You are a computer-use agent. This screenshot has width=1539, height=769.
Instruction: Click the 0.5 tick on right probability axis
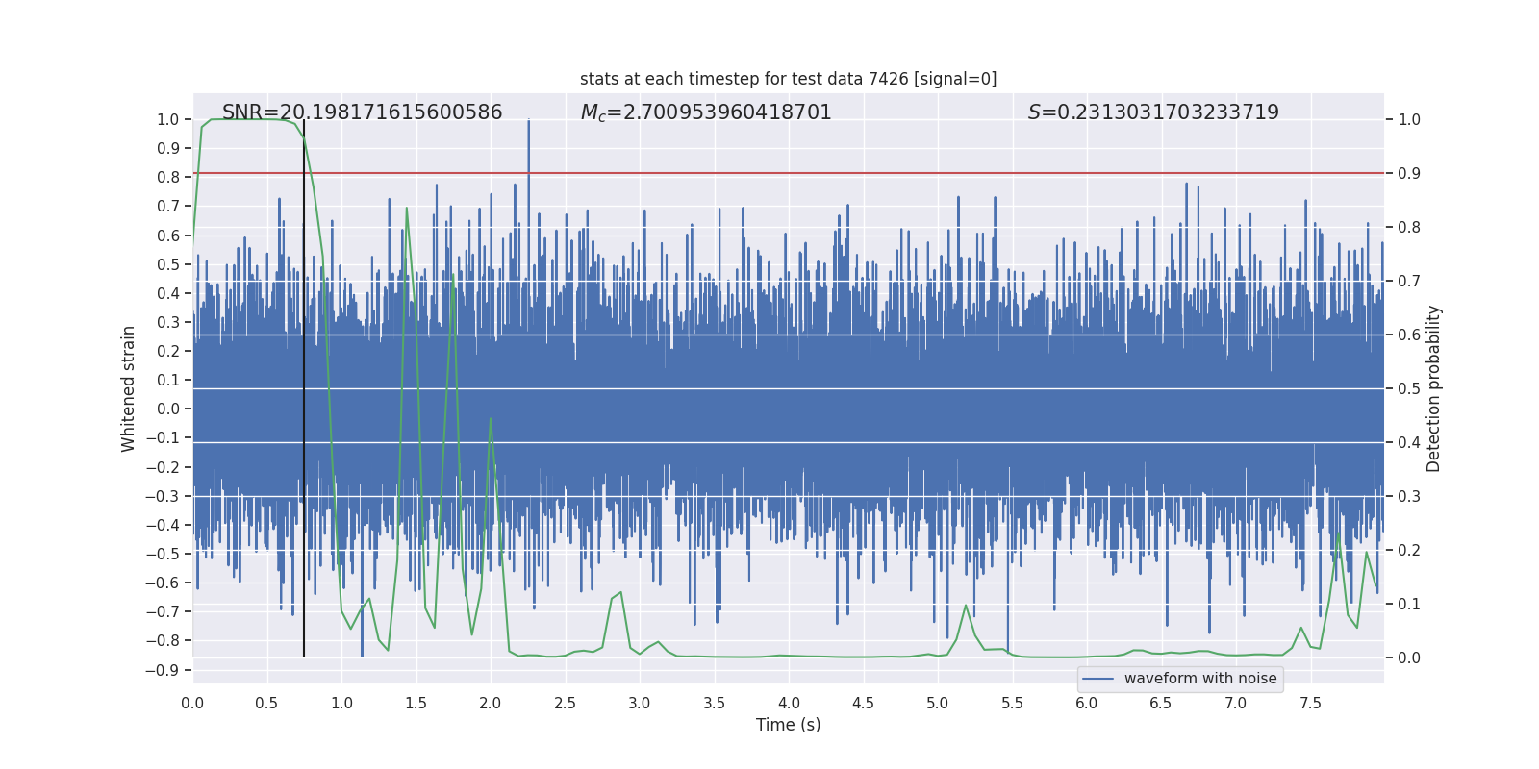1408,389
